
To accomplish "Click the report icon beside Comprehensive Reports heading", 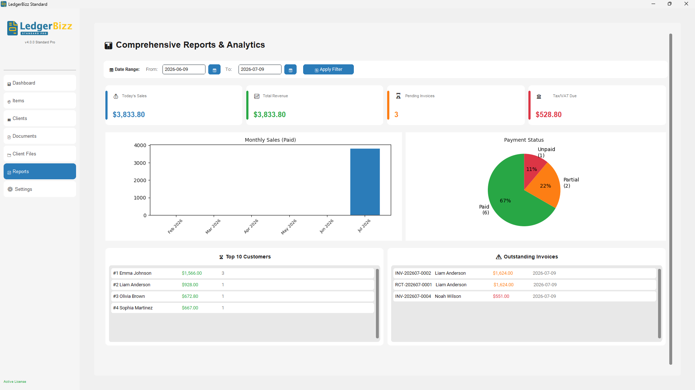I will pyautogui.click(x=108, y=45).
